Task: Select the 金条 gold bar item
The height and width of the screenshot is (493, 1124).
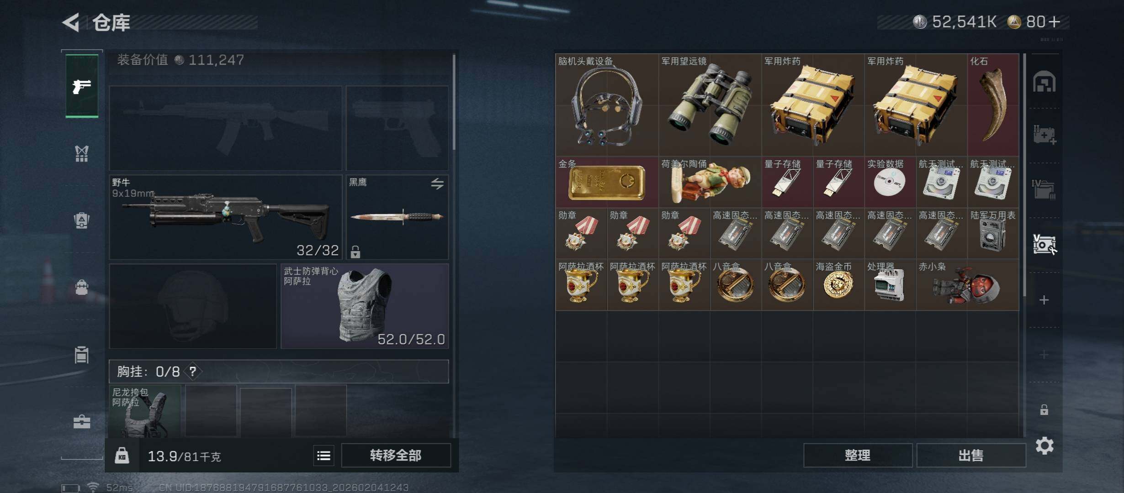Action: point(607,182)
